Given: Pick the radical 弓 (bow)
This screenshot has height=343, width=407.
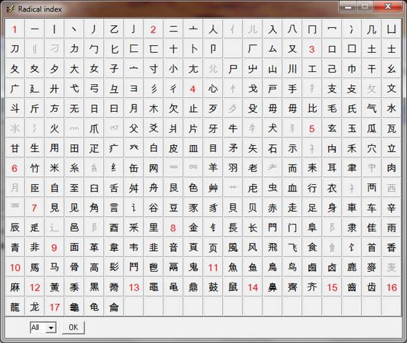Looking at the screenshot, I should click(94, 89).
